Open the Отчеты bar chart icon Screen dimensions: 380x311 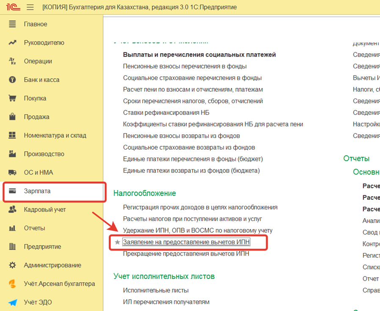tap(11, 228)
